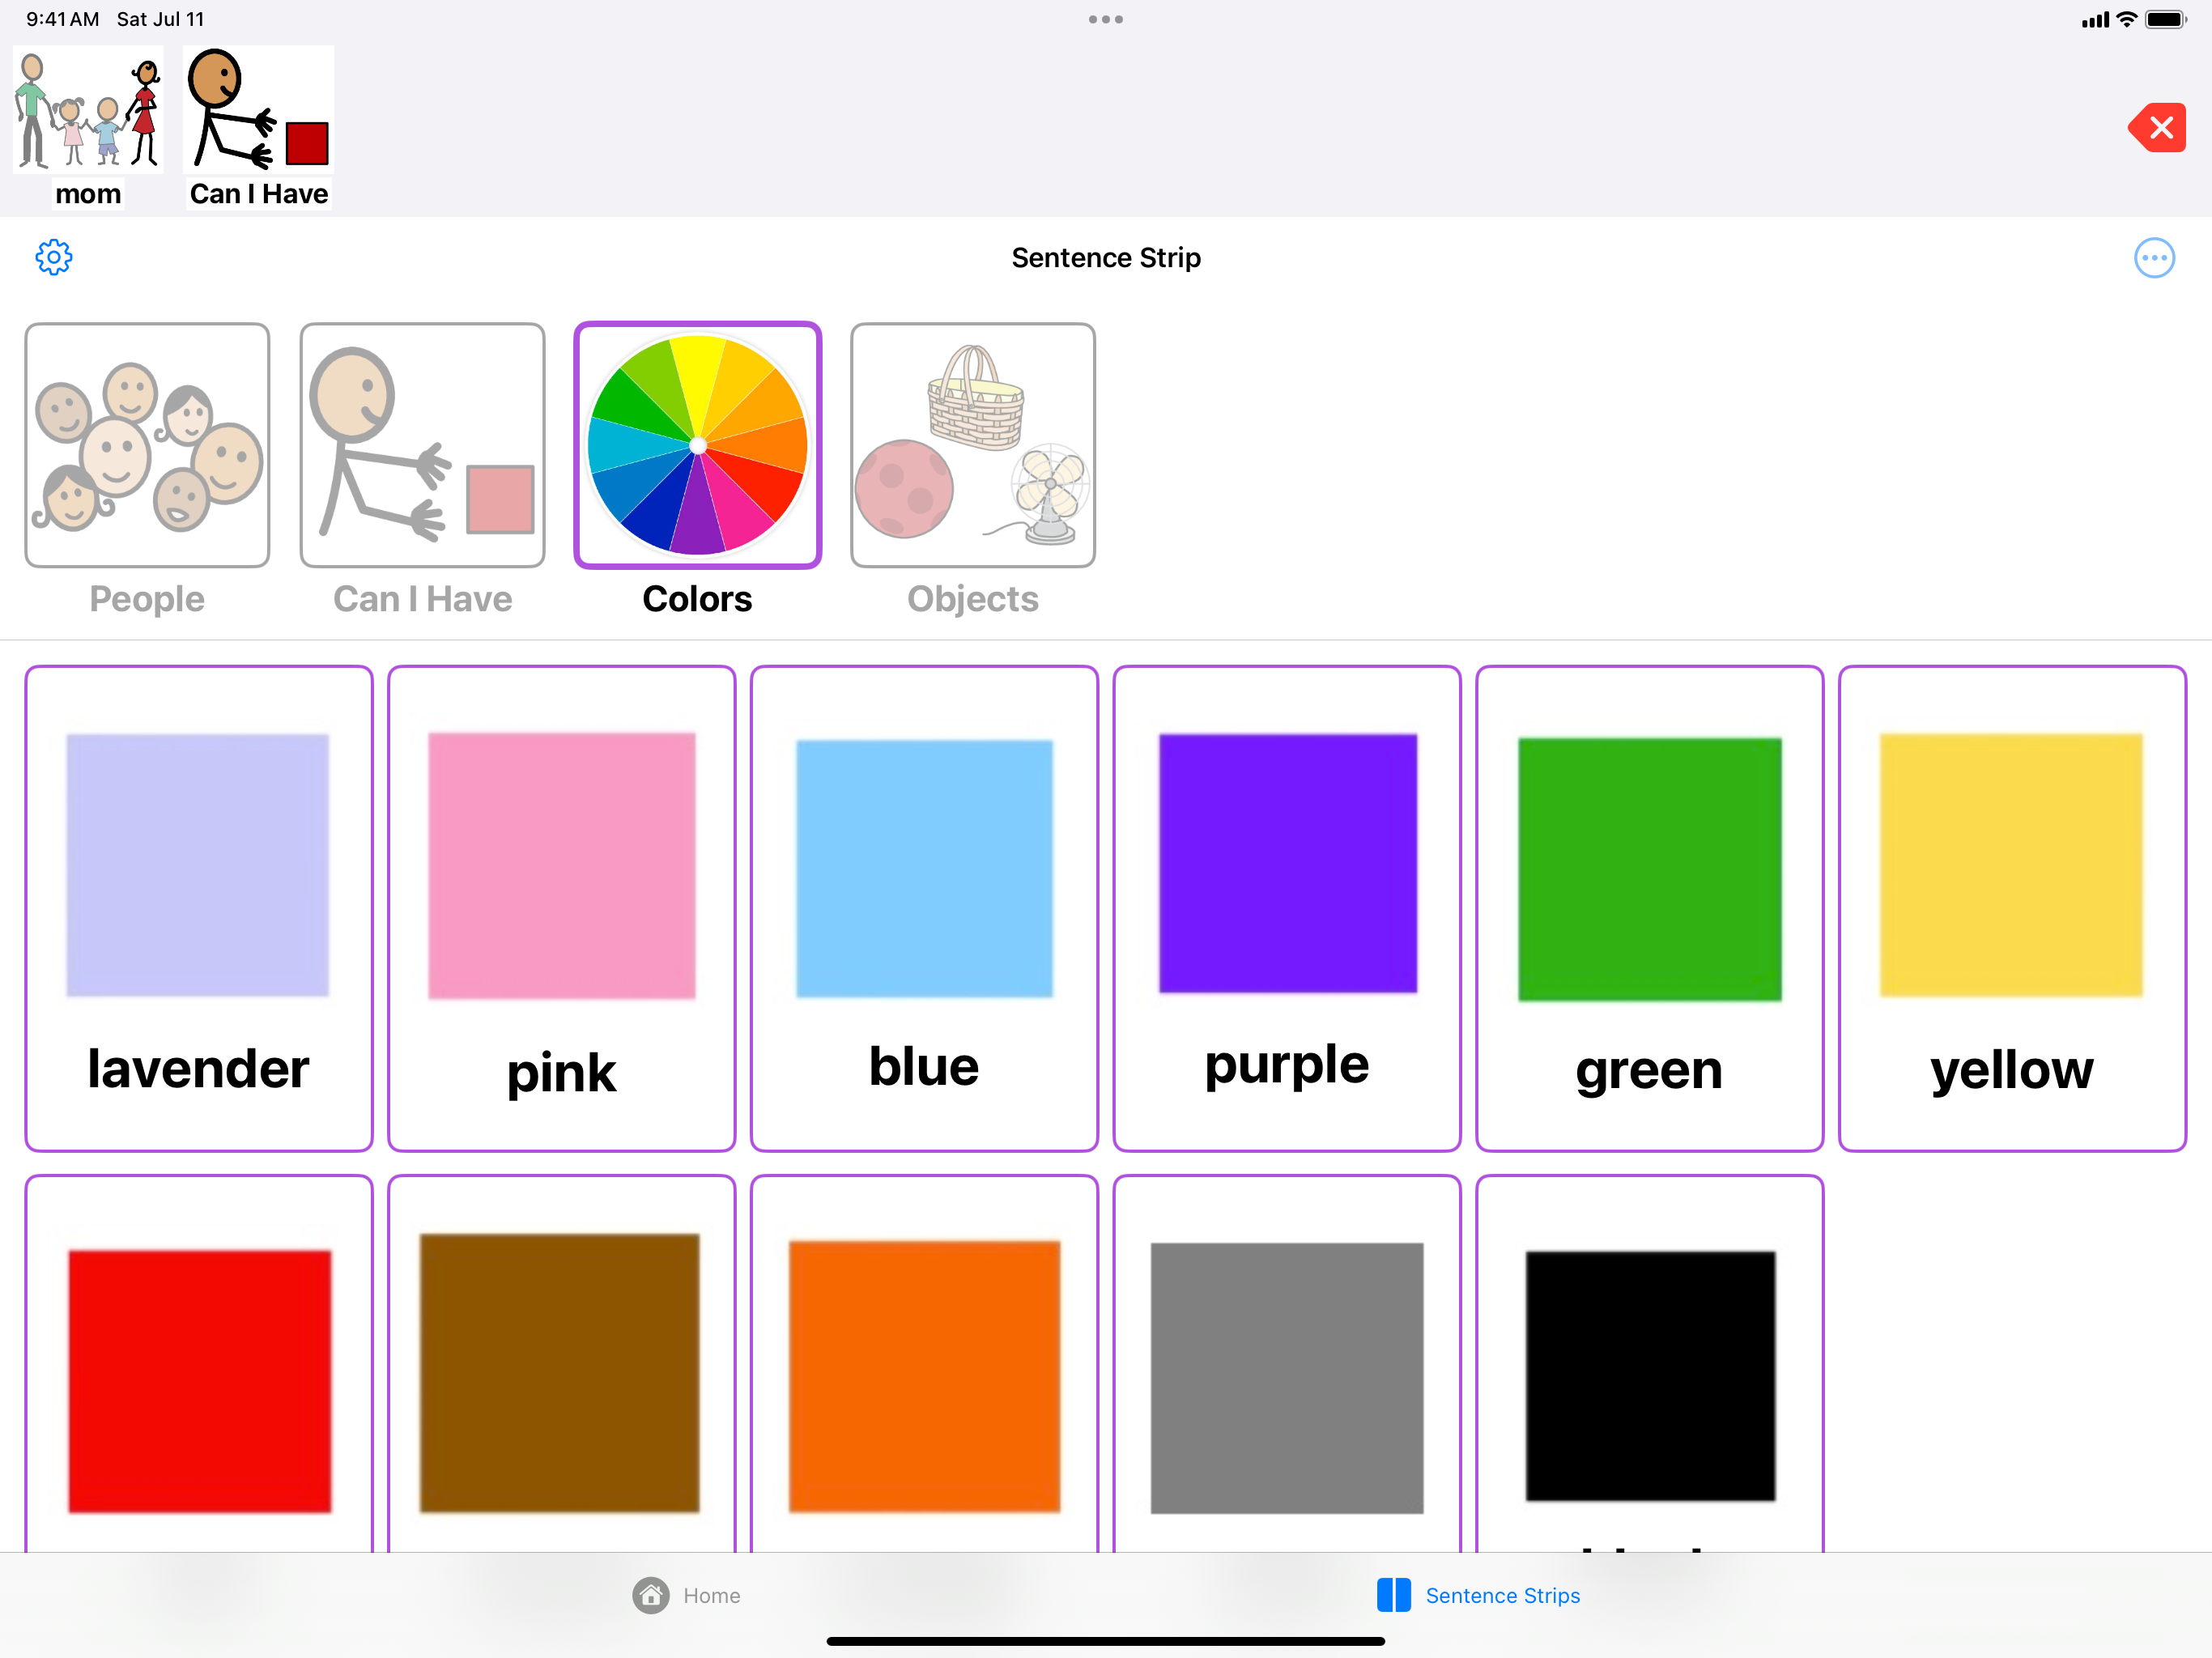Tap the Sentence Strip title
The height and width of the screenshot is (1658, 2212).
click(x=1106, y=257)
